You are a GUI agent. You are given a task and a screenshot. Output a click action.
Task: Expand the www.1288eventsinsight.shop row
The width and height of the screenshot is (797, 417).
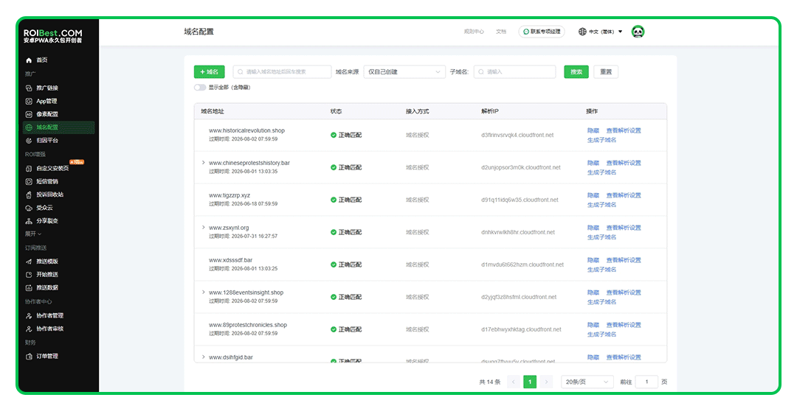(204, 292)
